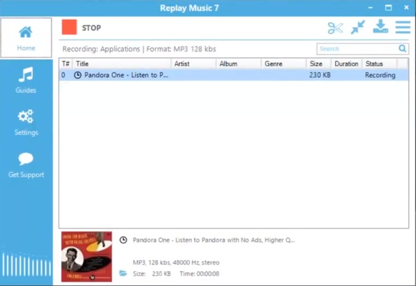Image resolution: width=416 pixels, height=286 pixels.
Task: Click the MP3, 128 kbs, 48000 Hz text
Action: point(176,262)
